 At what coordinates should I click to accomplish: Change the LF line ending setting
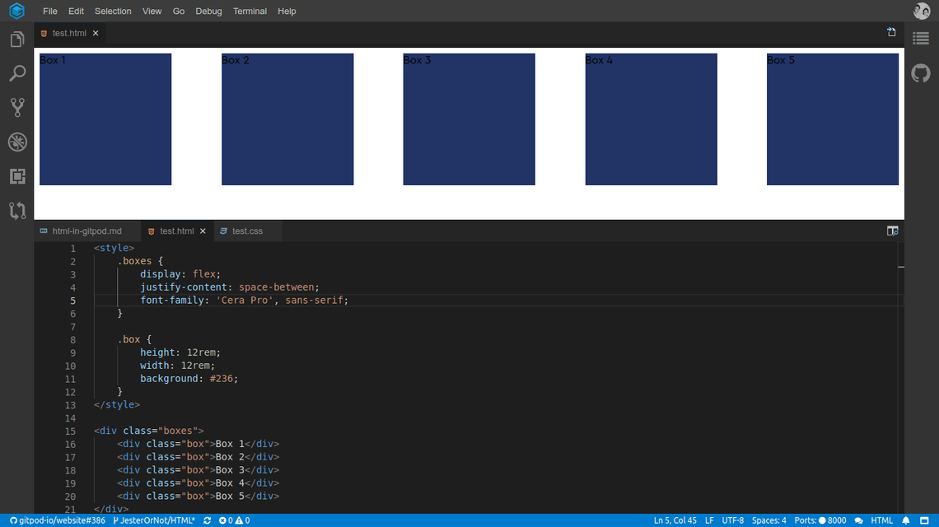[709, 520]
